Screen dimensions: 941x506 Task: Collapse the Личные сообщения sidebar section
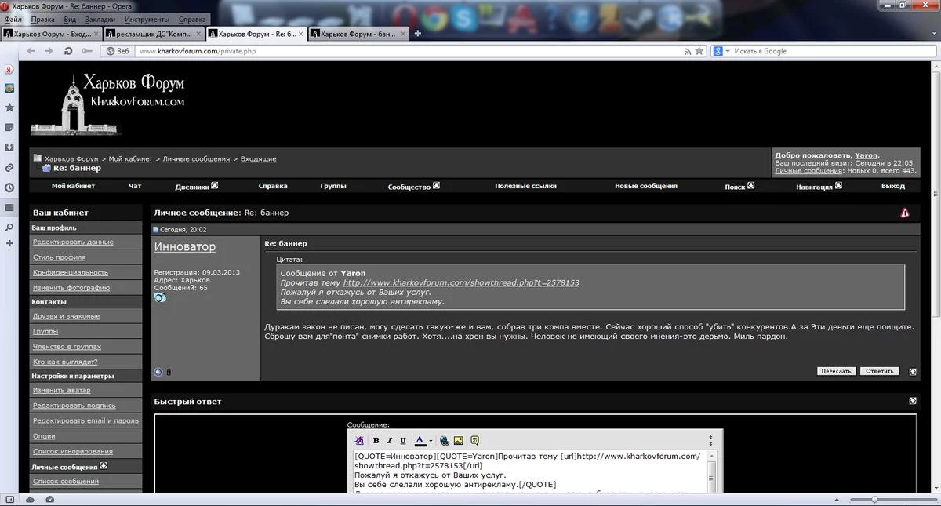[x=104, y=466]
